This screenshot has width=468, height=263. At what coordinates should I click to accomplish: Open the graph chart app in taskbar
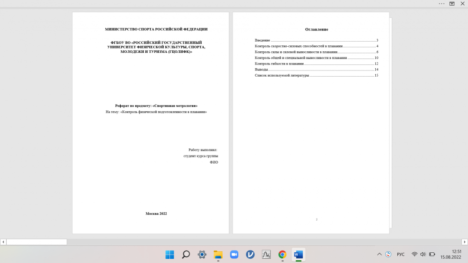[x=266, y=255]
